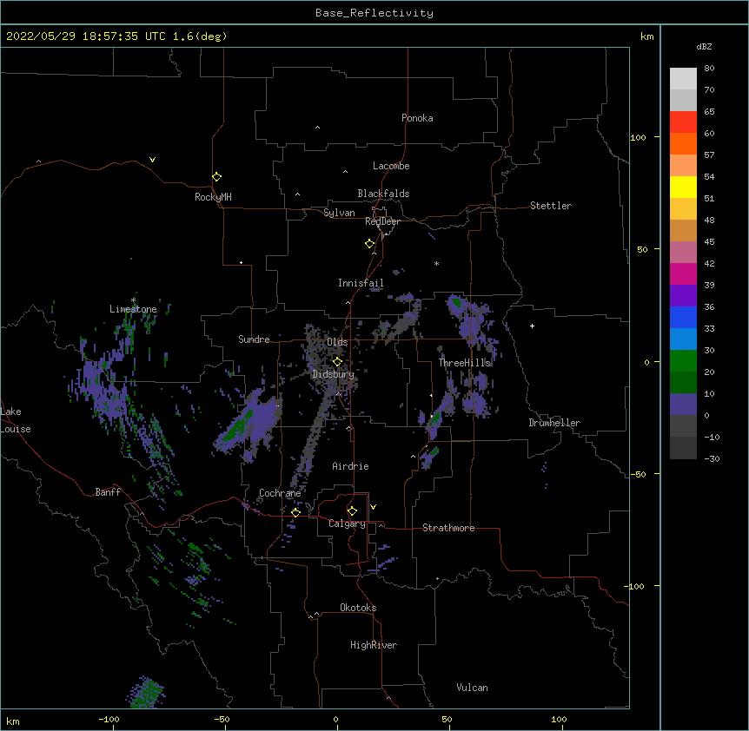The height and width of the screenshot is (731, 749).
Task: Click the Limestone label
Action: coord(133,309)
